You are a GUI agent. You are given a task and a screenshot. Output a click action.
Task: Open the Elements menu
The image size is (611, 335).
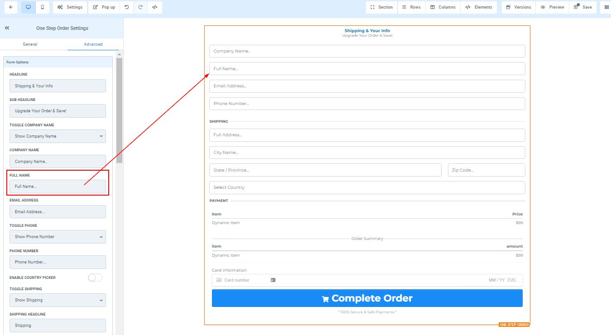479,7
